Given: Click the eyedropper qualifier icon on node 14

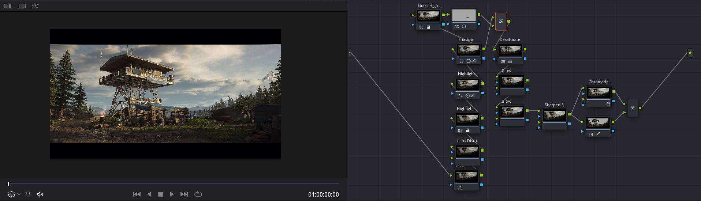Looking at the screenshot, I should pyautogui.click(x=598, y=134).
